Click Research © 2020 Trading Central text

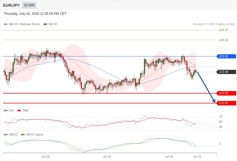[214, 24]
